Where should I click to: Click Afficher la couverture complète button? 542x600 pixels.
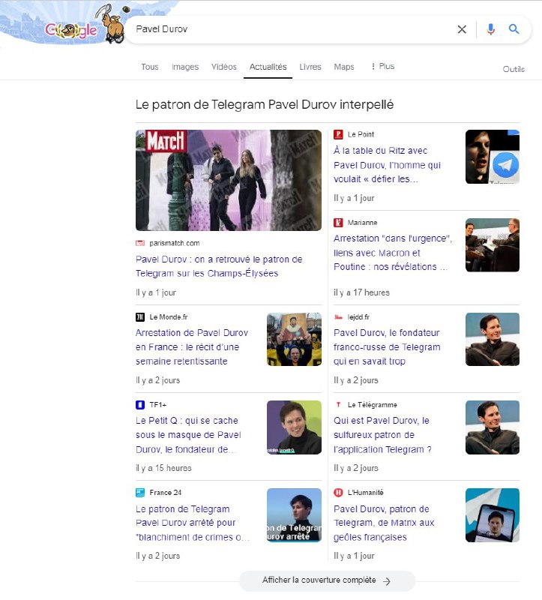327,580
